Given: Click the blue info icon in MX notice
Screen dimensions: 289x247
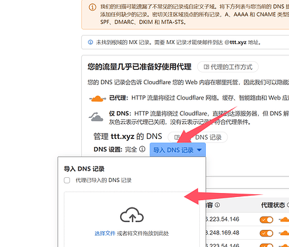Looking at the screenshot, I should click(90, 42).
